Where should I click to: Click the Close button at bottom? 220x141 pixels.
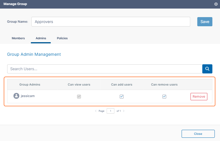pos(198,134)
